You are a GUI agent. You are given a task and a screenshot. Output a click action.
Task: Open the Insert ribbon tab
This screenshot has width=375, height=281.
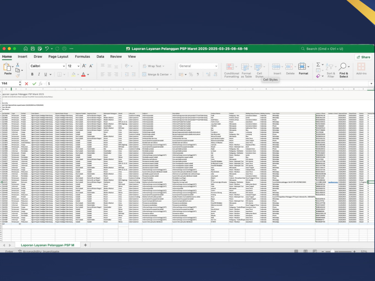point(22,57)
